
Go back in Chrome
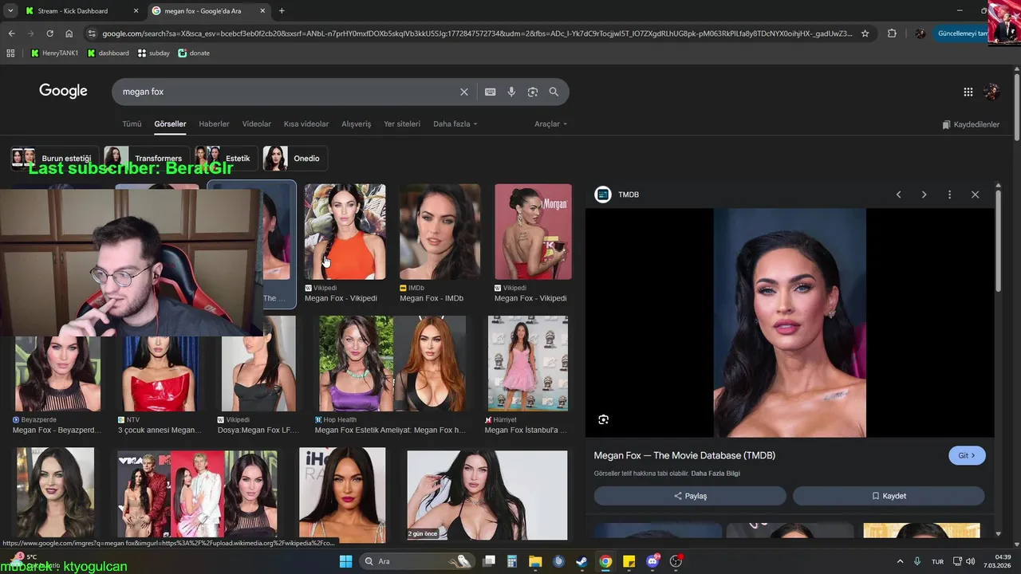tap(11, 33)
